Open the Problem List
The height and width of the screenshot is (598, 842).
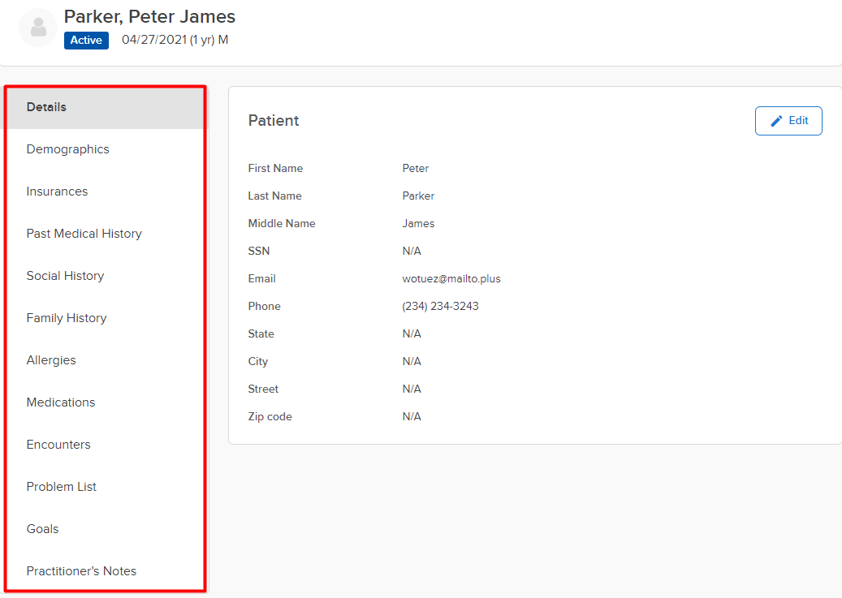(x=62, y=487)
